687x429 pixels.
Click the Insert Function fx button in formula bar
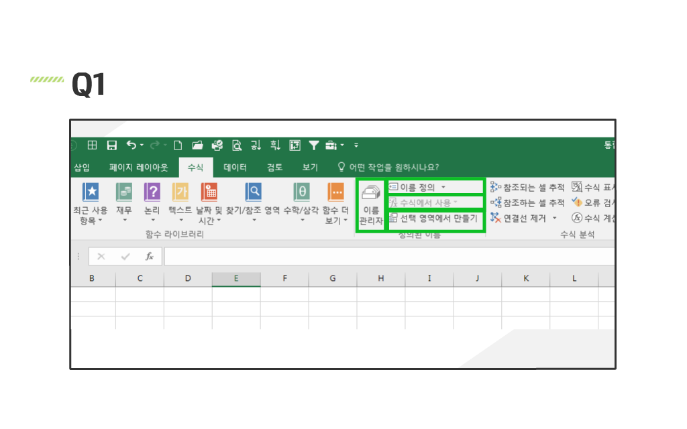150,257
